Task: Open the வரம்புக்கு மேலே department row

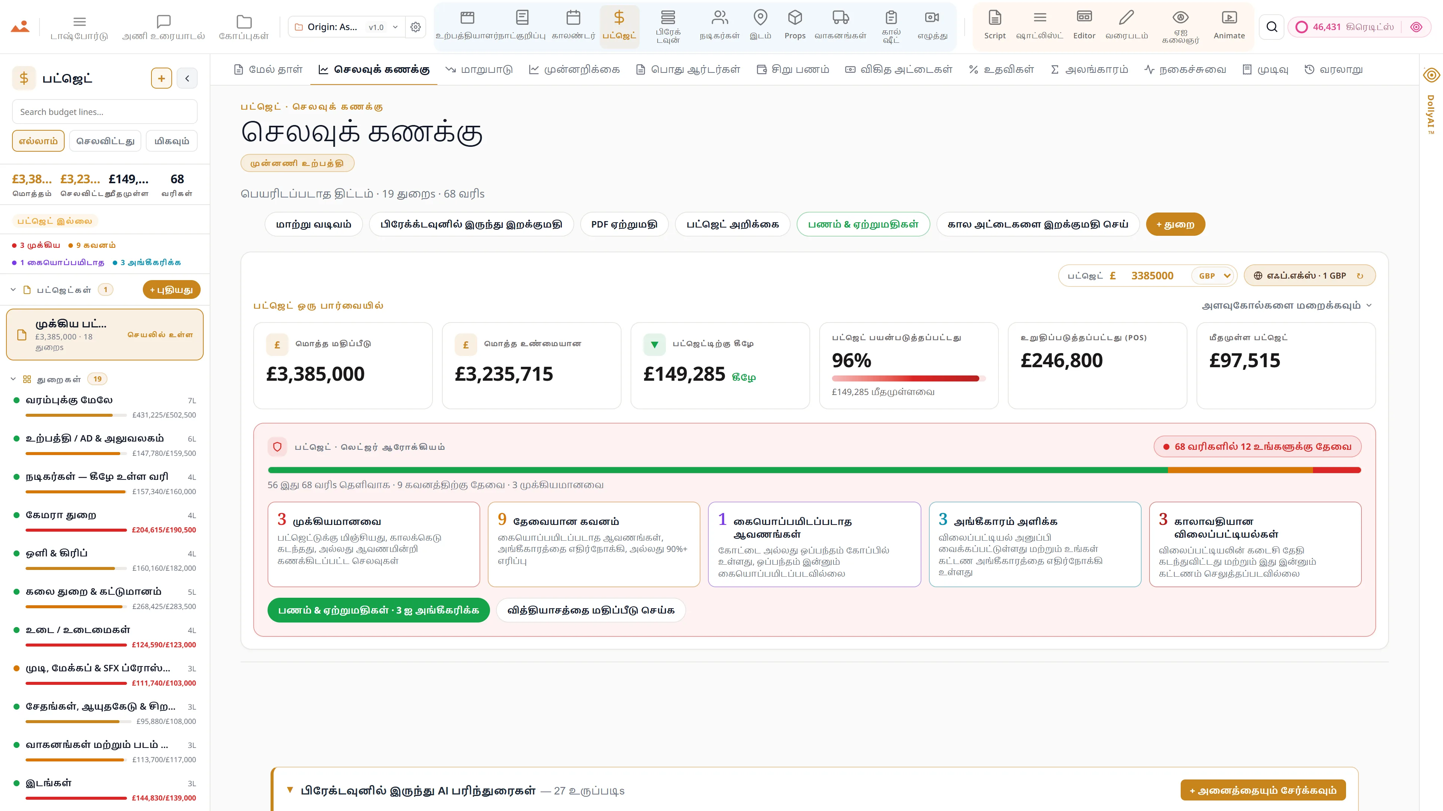Action: pos(105,407)
